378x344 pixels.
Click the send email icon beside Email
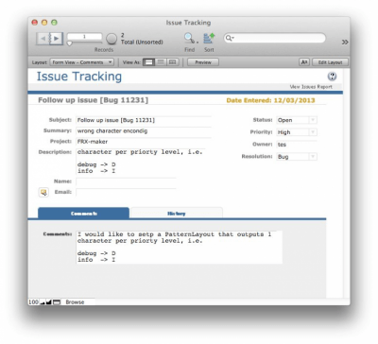click(43, 192)
